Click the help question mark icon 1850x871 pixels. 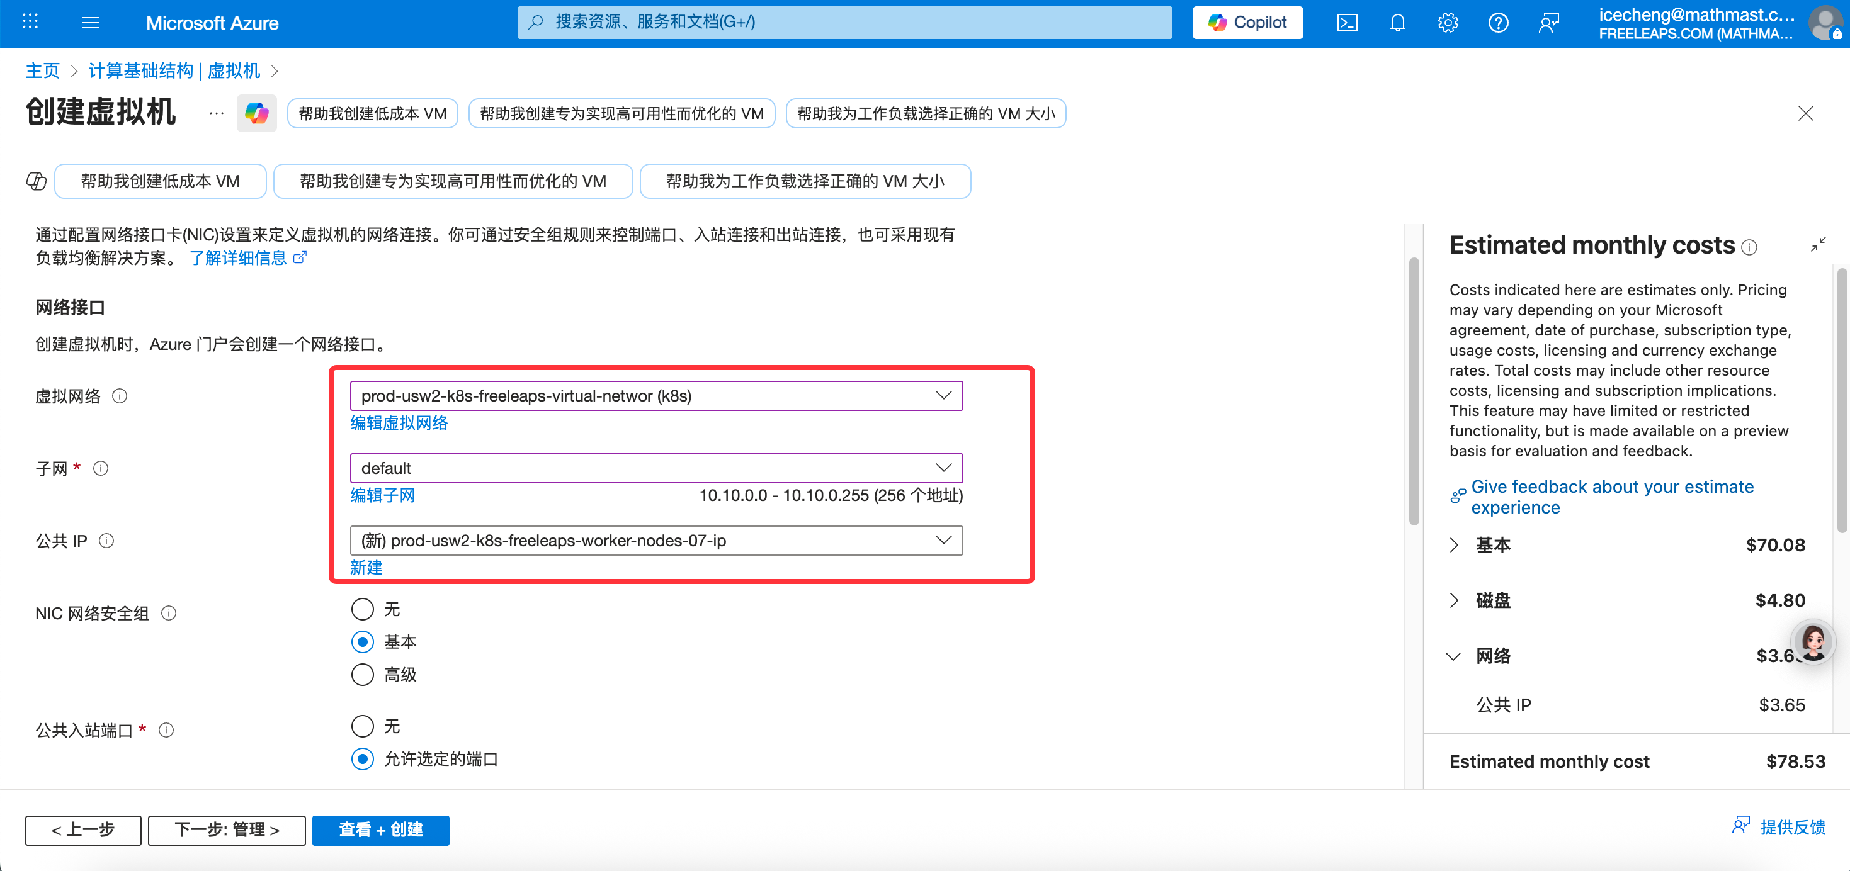tap(1497, 23)
